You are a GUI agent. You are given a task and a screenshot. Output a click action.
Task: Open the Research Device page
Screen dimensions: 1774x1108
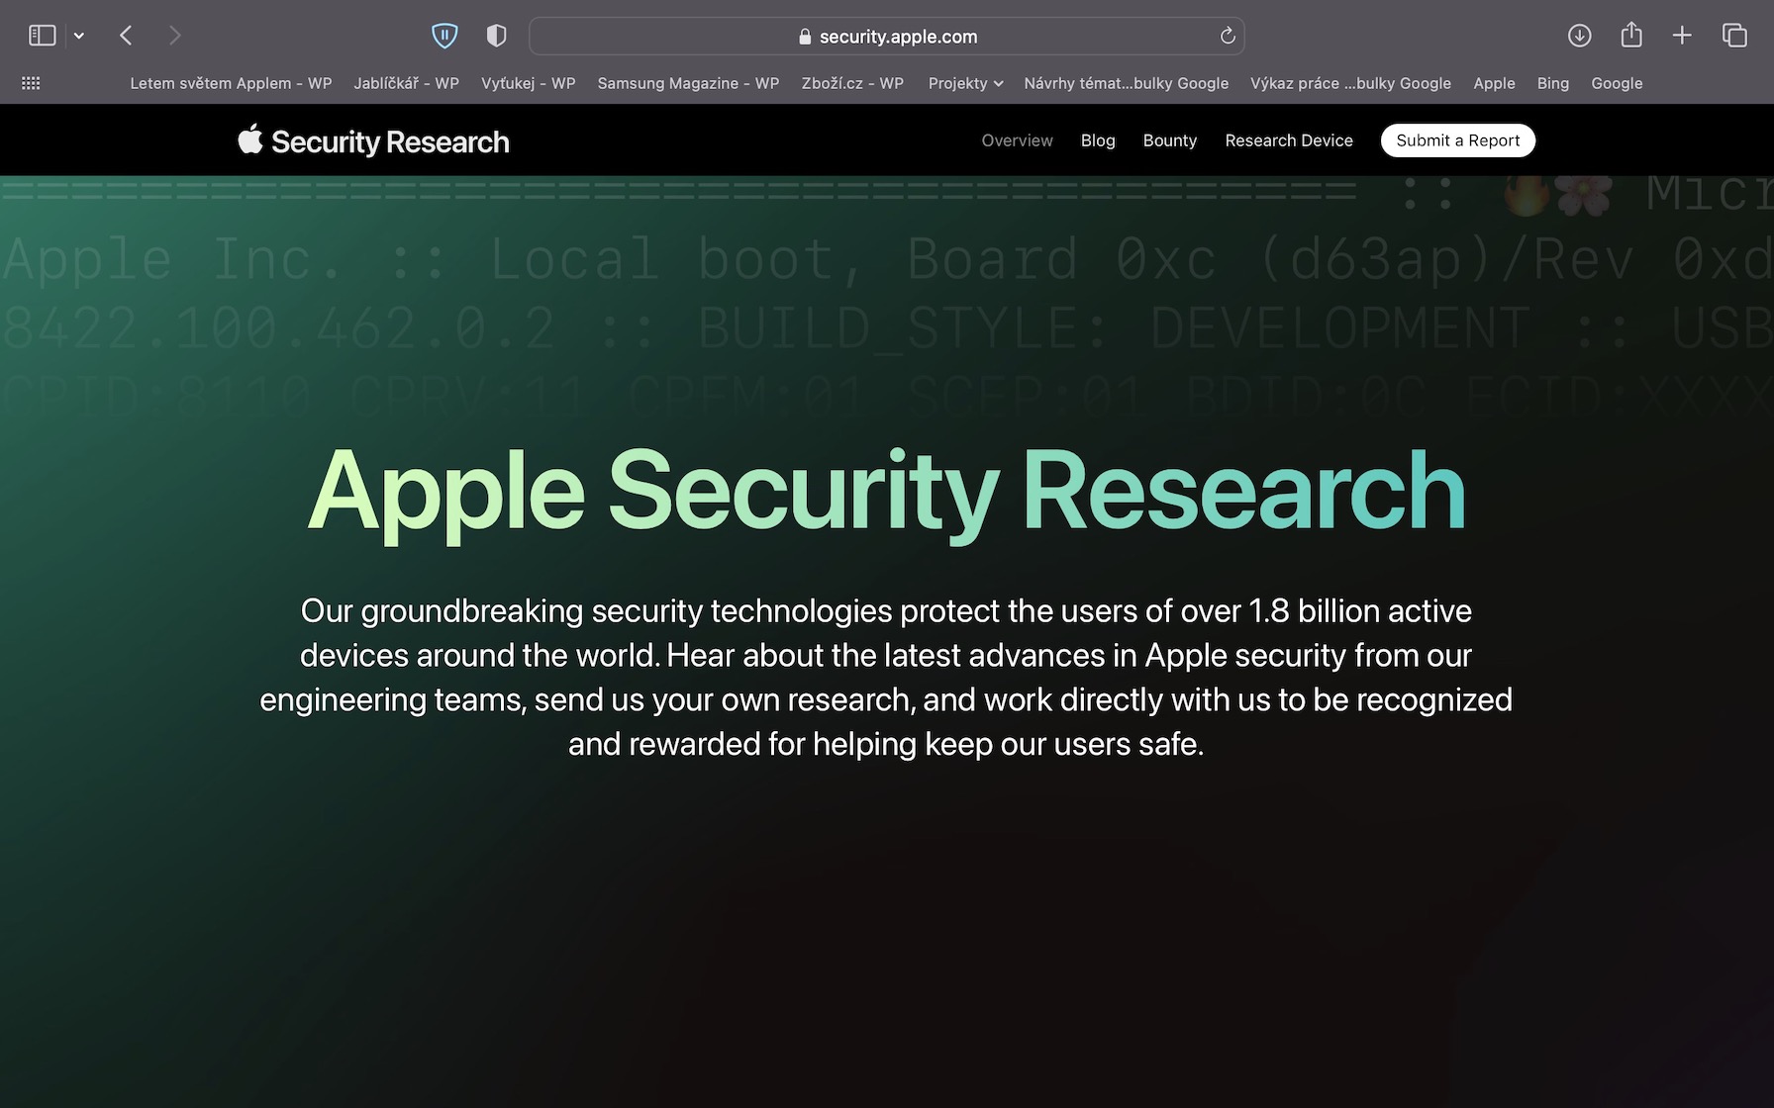coord(1288,140)
